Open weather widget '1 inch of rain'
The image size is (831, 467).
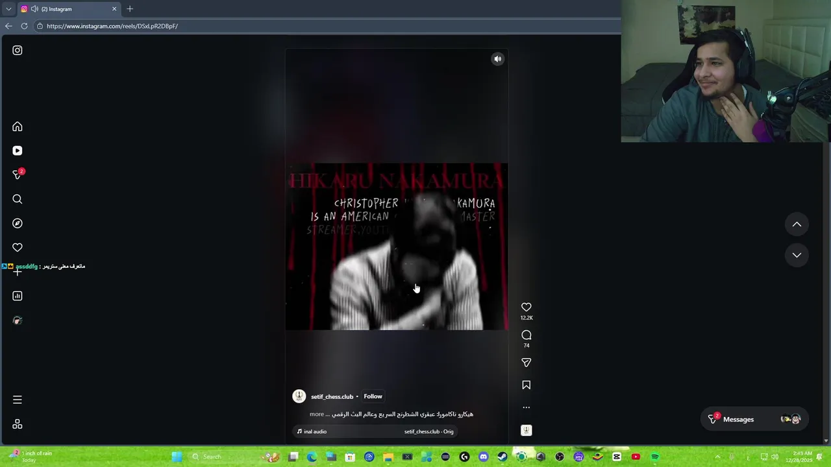(x=29, y=457)
